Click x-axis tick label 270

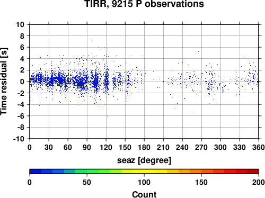[x=201, y=147]
